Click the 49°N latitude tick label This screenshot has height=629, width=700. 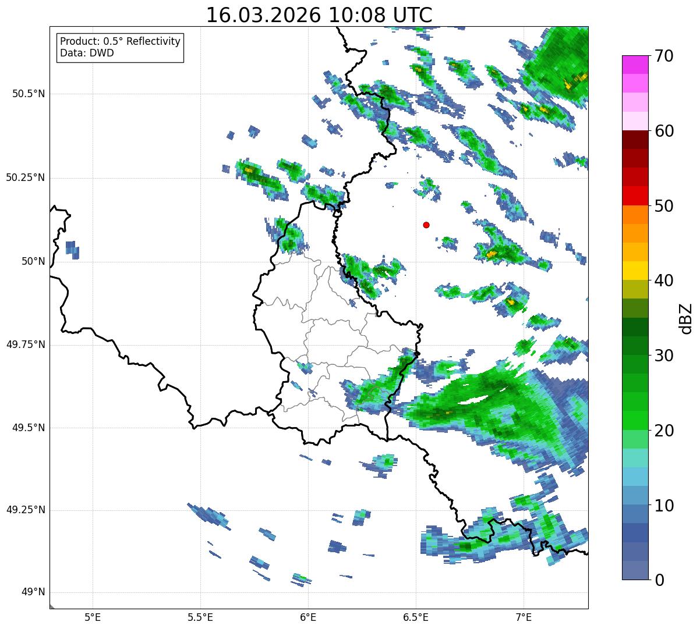(x=33, y=592)
